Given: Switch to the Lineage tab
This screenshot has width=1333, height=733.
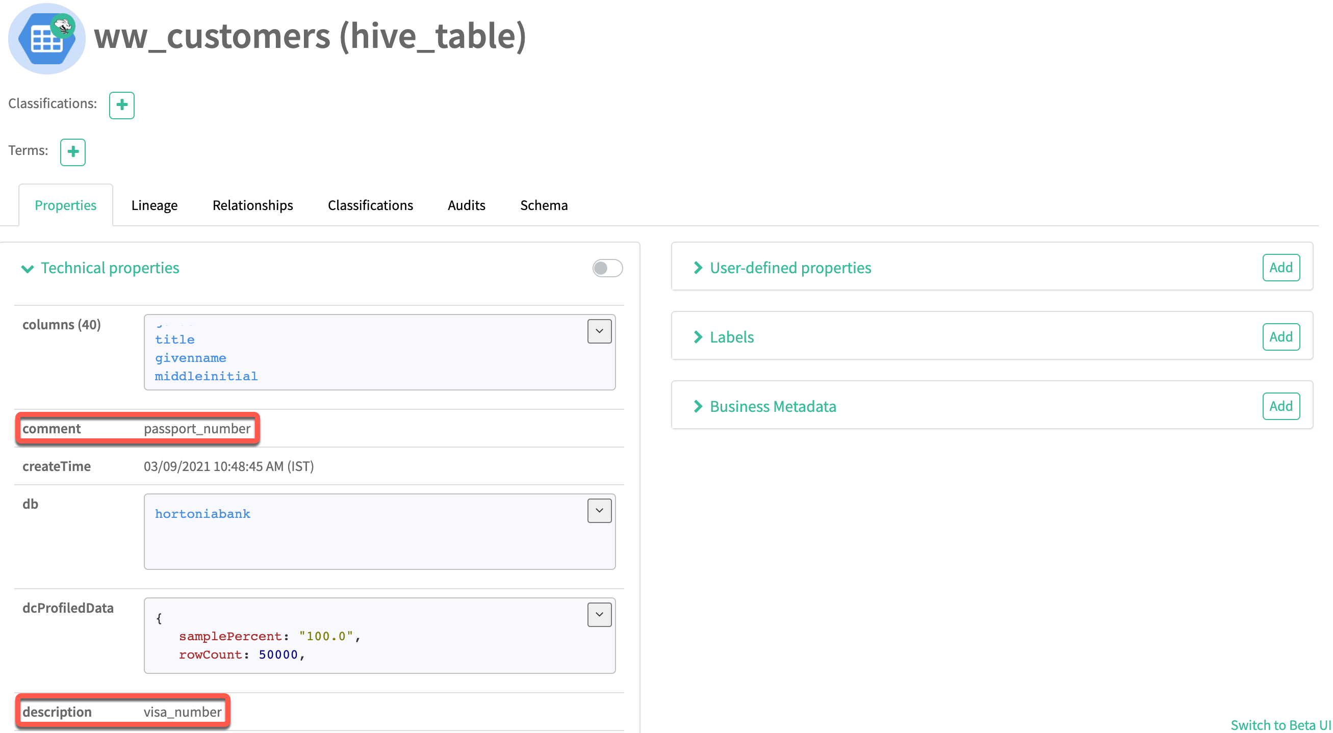Looking at the screenshot, I should (154, 205).
